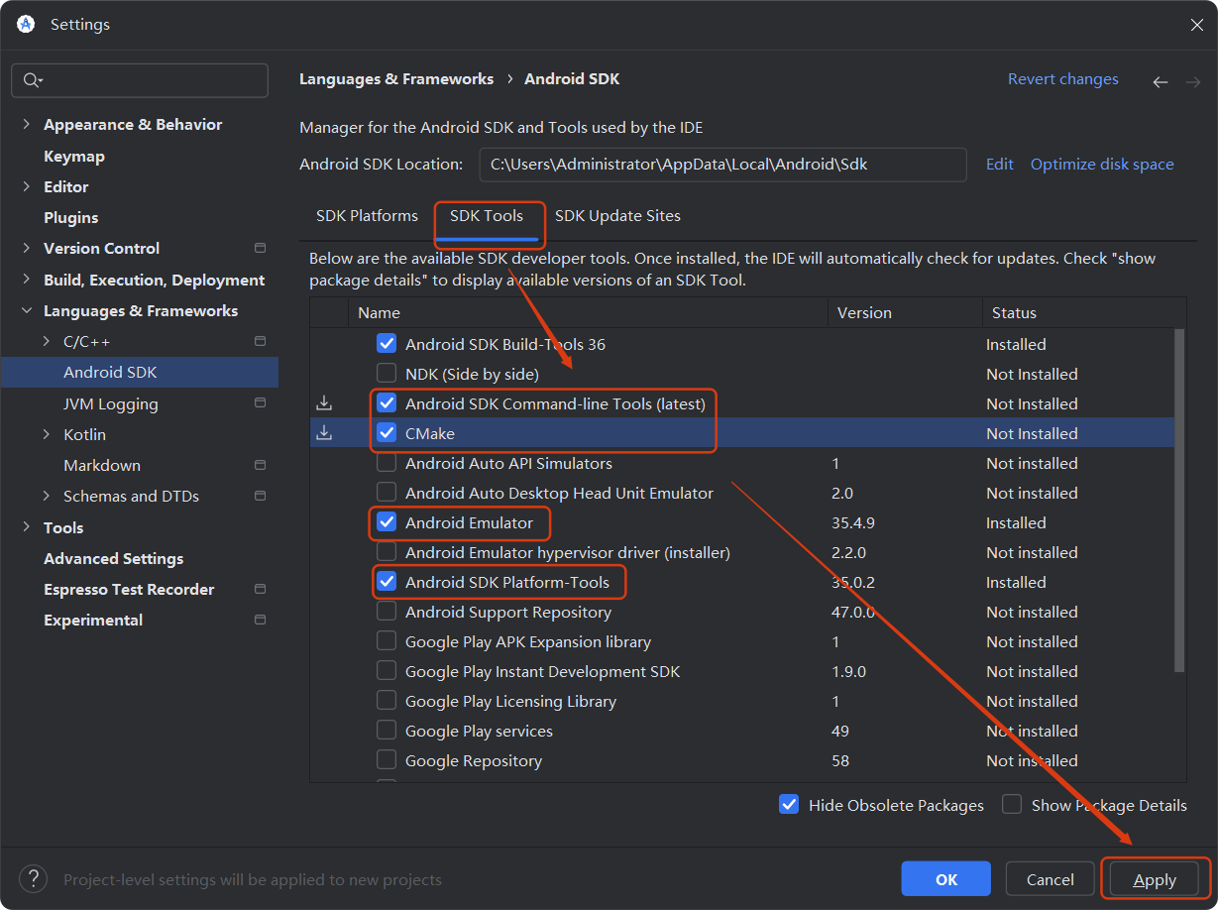This screenshot has height=910, width=1218.
Task: Expand Appearance & Behavior section
Action: coord(27,124)
